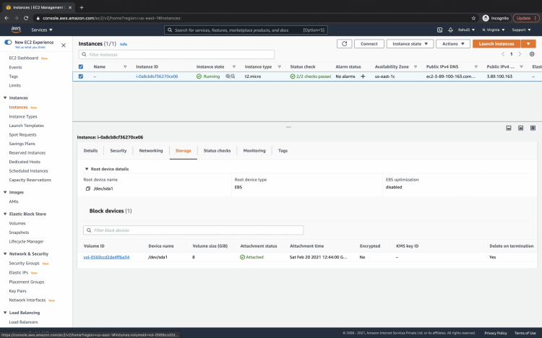
Task: Click the Launch instances button
Action: pos(496,44)
